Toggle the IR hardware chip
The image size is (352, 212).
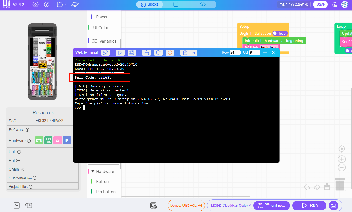tap(67, 140)
